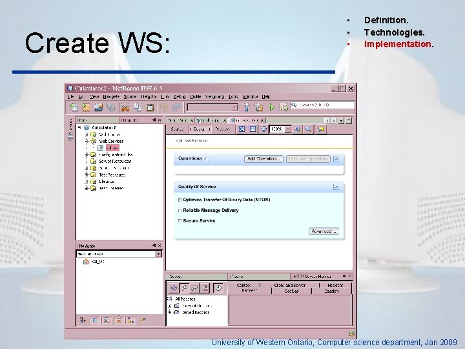Click the zoom in magnifier icon

(298, 129)
